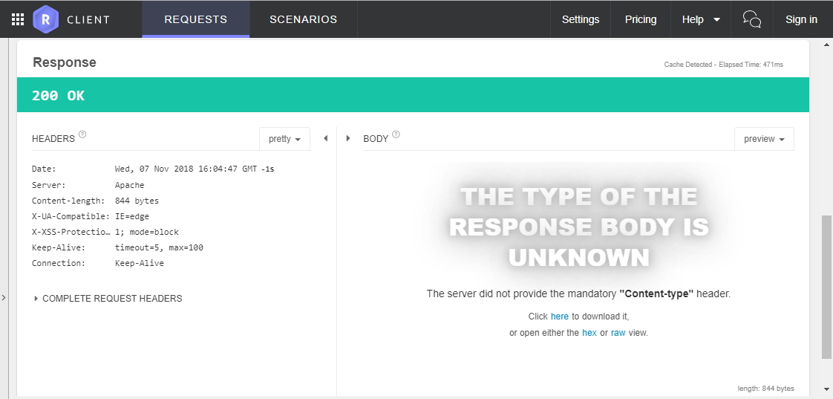Click the help icon beside HEADERS

(82, 135)
